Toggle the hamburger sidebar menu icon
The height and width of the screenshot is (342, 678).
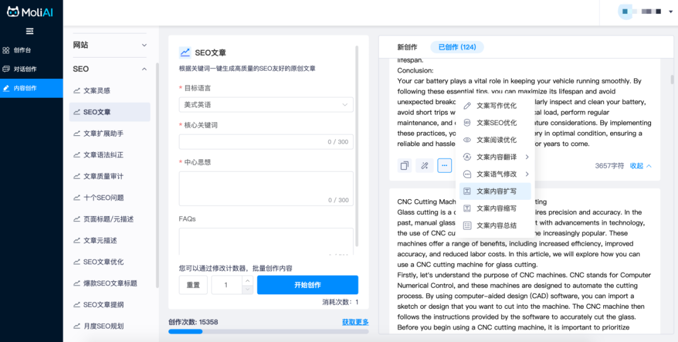(x=30, y=31)
